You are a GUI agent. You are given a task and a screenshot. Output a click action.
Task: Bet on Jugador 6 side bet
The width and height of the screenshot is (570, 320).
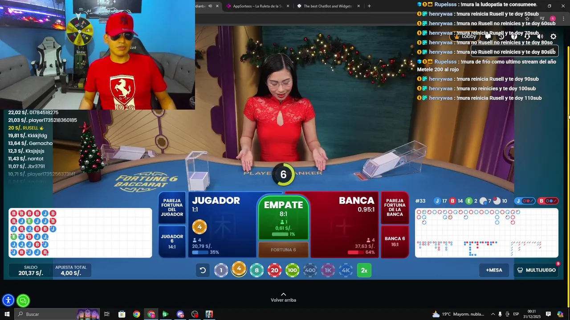click(x=172, y=242)
